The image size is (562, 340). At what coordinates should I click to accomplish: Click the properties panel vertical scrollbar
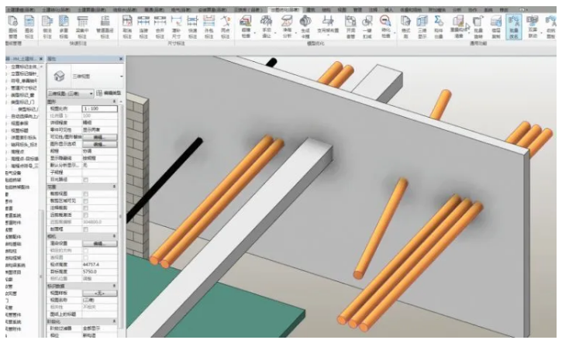point(121,215)
